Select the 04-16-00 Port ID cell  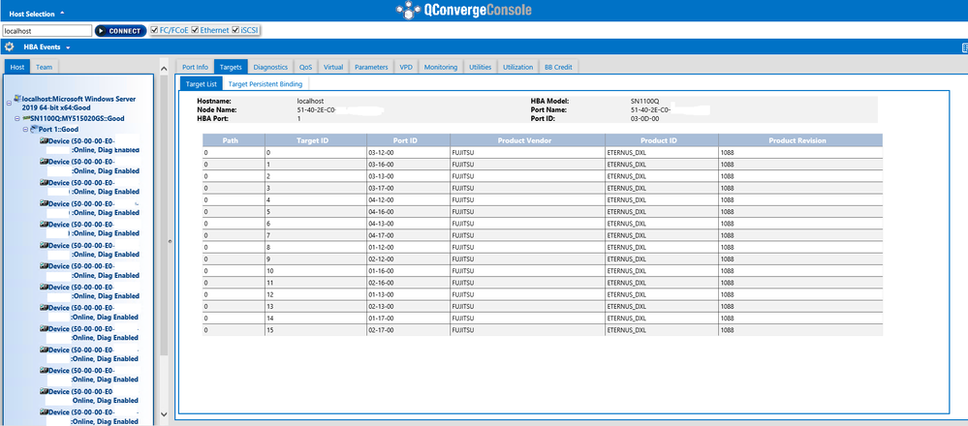coord(408,211)
